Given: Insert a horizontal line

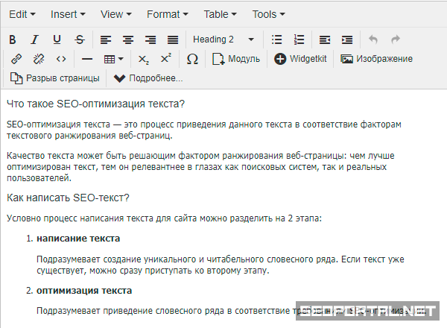Looking at the screenshot, I should coord(87,59).
